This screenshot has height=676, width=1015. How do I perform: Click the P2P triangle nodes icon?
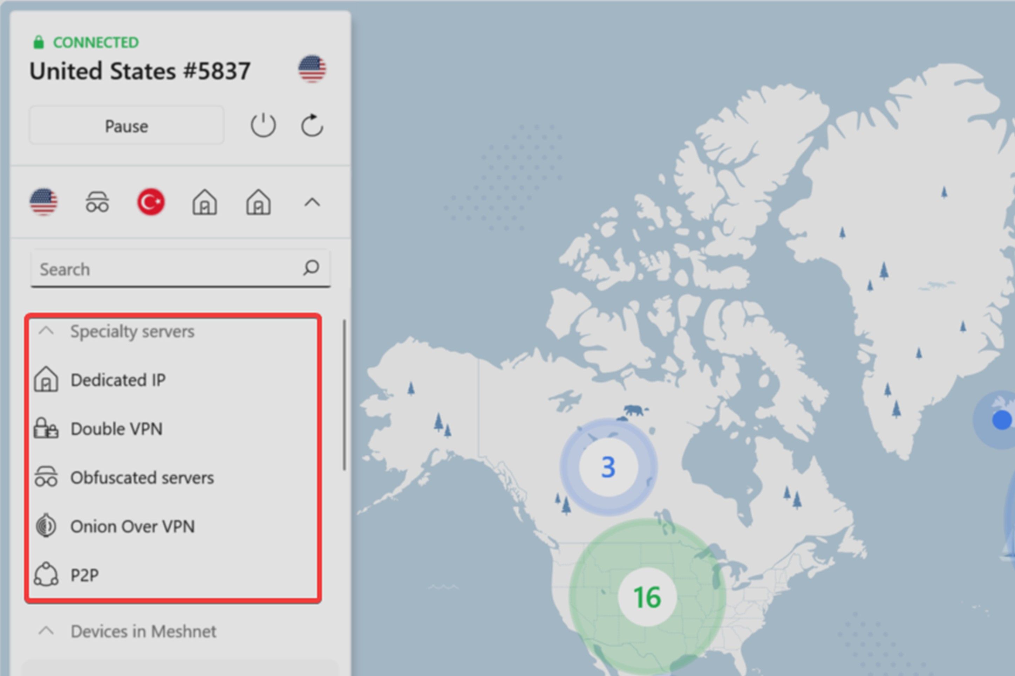(46, 574)
